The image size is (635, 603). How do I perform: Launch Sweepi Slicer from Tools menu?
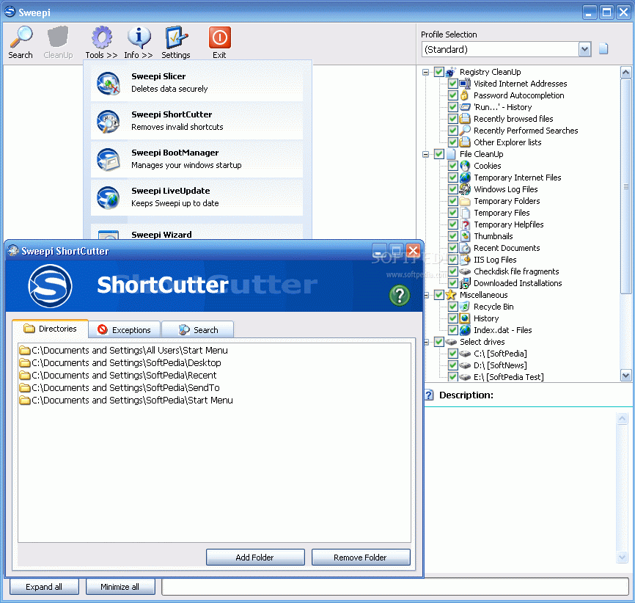pyautogui.click(x=197, y=83)
